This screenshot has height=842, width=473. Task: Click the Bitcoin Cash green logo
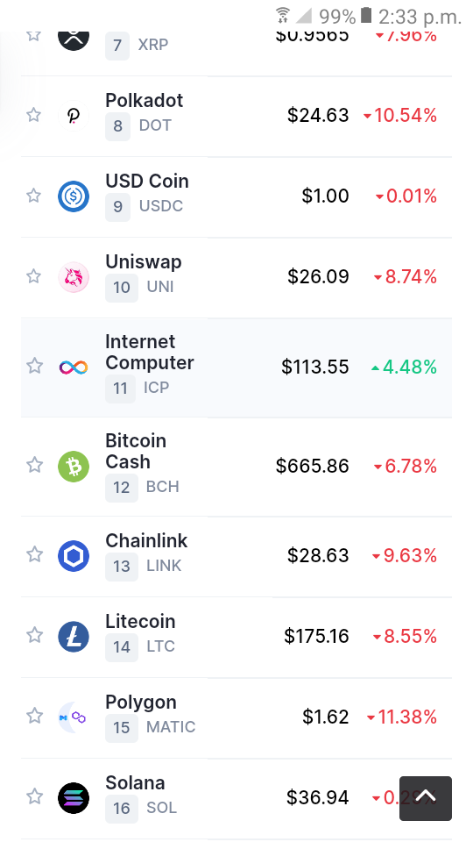[x=74, y=466]
